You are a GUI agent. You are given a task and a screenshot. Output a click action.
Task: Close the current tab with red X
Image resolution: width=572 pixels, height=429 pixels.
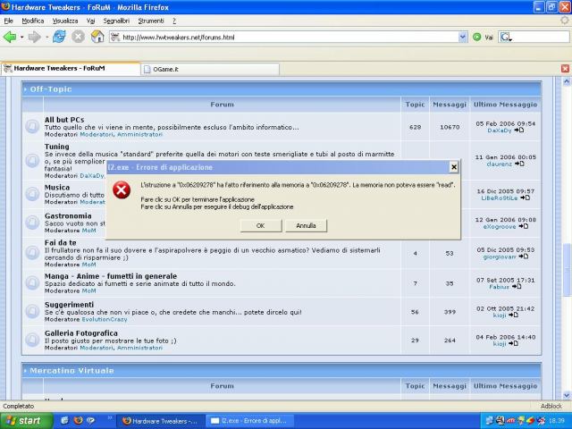point(564,68)
